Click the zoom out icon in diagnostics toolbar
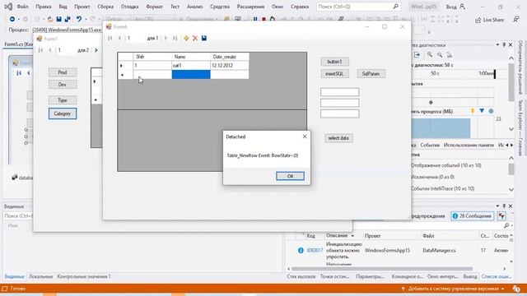 coord(440,55)
